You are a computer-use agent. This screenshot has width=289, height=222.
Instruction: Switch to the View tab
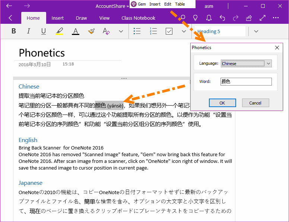pyautogui.click(x=104, y=18)
